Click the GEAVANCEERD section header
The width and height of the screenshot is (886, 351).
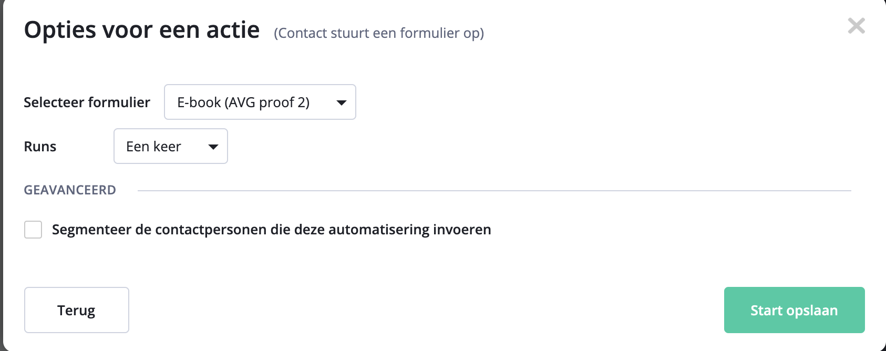tap(69, 190)
